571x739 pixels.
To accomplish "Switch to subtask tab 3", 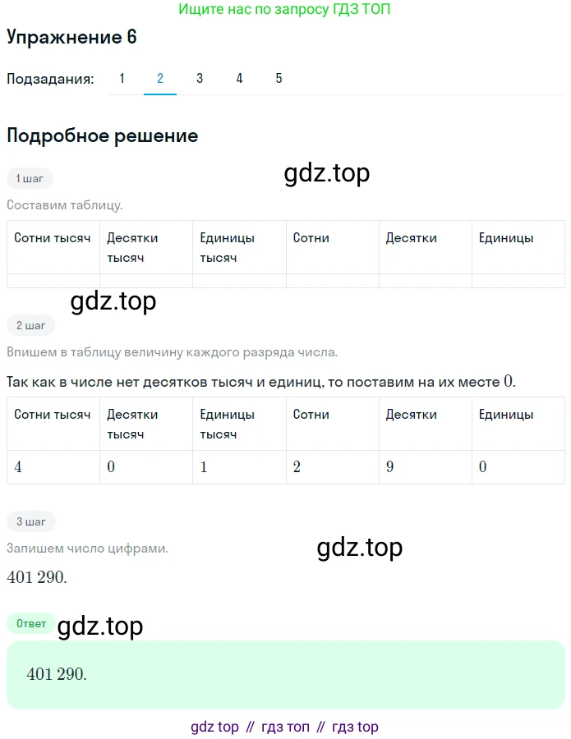I will (200, 78).
